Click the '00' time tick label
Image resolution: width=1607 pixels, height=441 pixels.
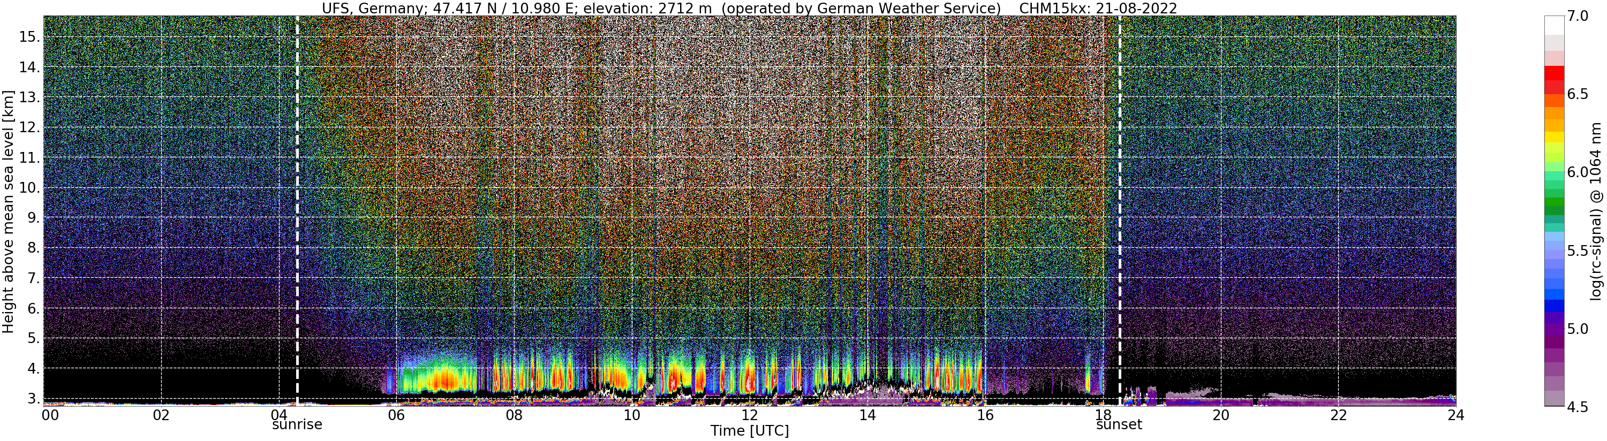pyautogui.click(x=50, y=415)
